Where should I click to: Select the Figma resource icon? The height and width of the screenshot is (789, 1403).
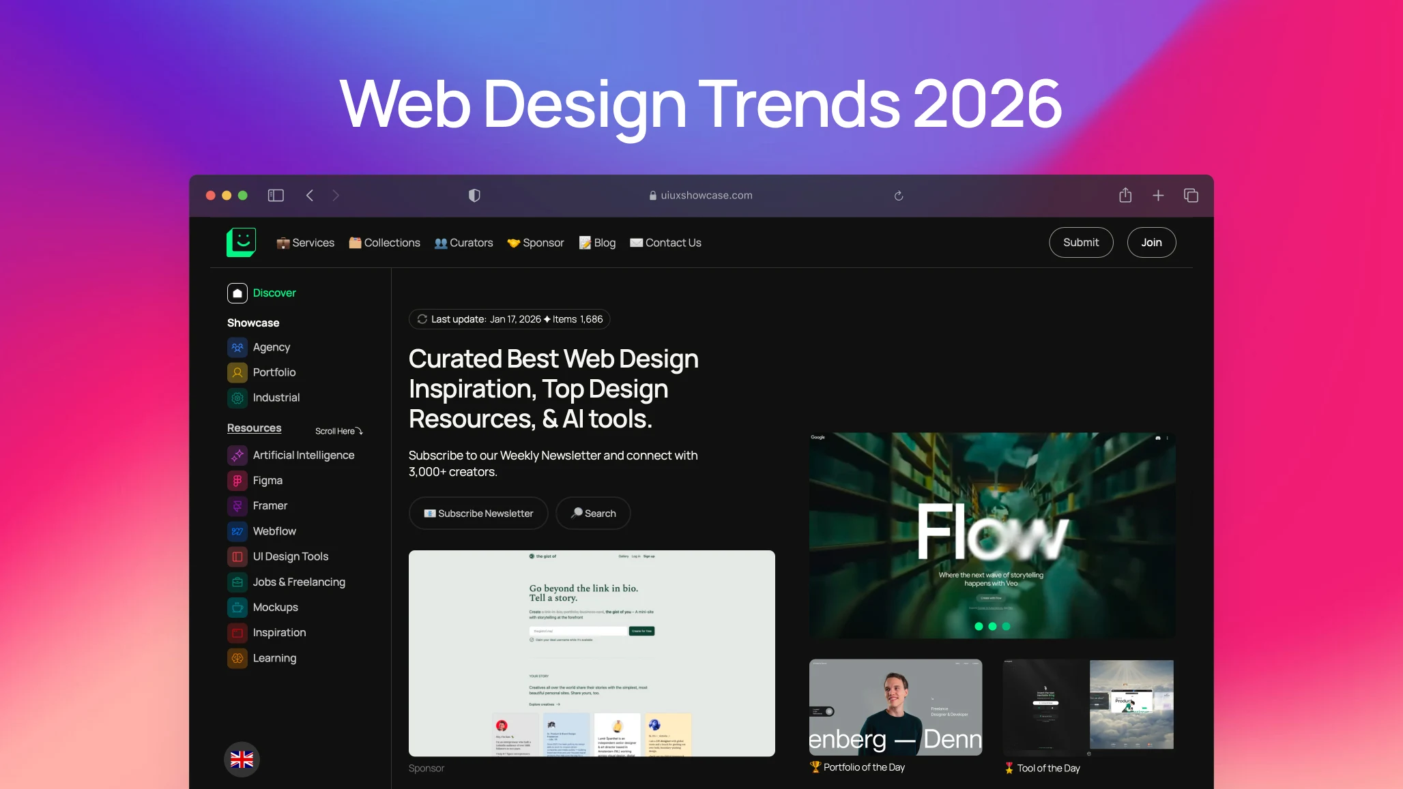click(236, 480)
